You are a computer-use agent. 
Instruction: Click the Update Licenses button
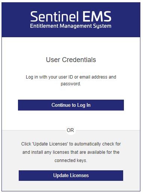click(x=71, y=176)
